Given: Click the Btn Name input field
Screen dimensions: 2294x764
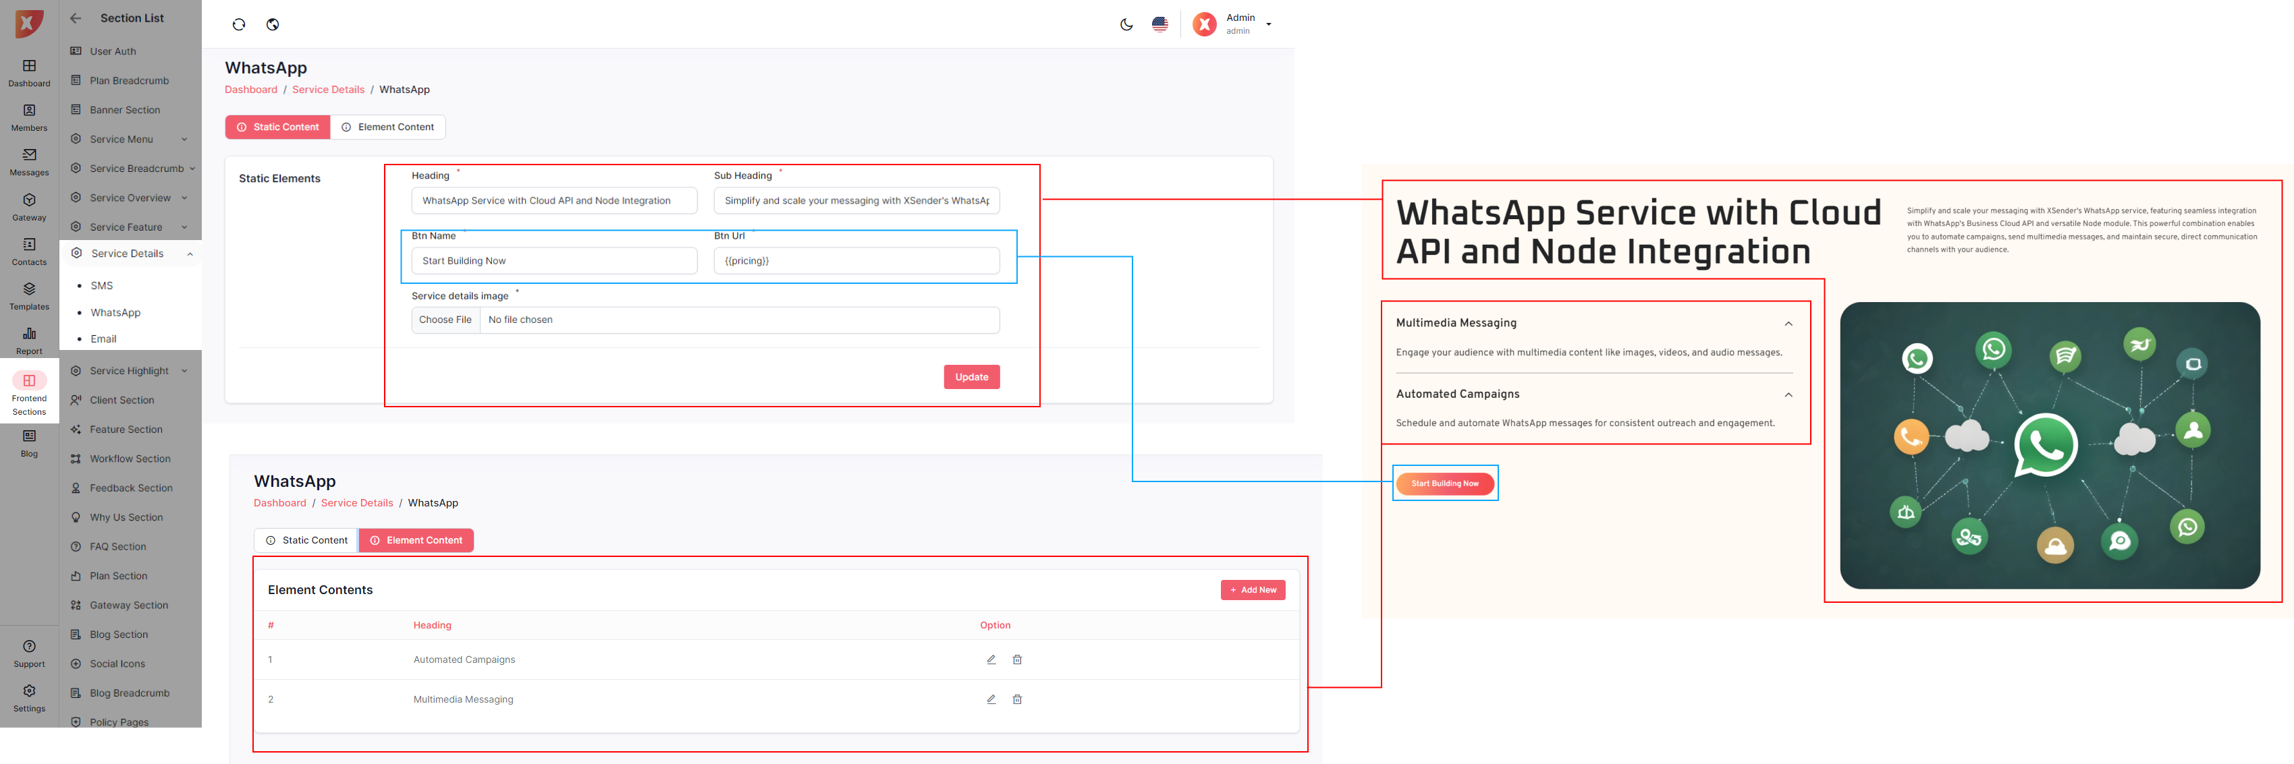Looking at the screenshot, I should click(554, 262).
